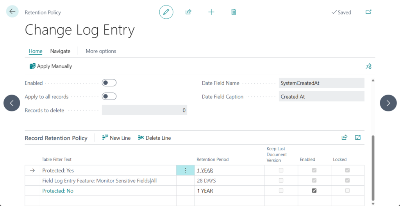Image resolution: width=400 pixels, height=206 pixels.
Task: Click the Apply Manually button
Action: click(x=51, y=66)
